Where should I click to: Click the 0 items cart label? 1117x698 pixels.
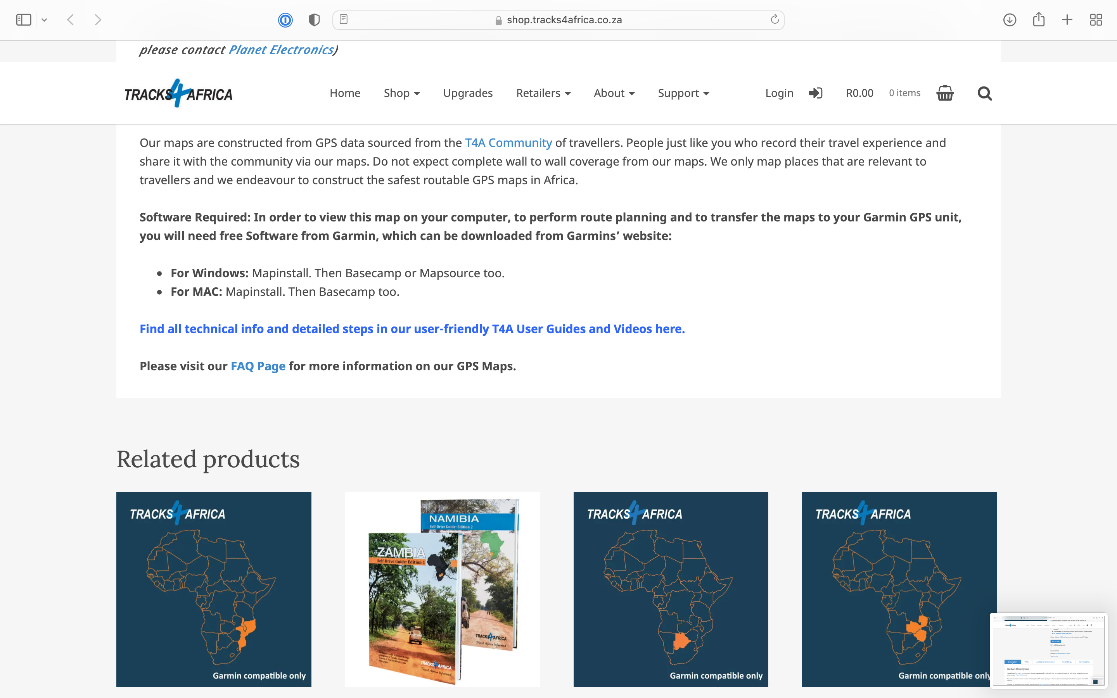point(905,93)
